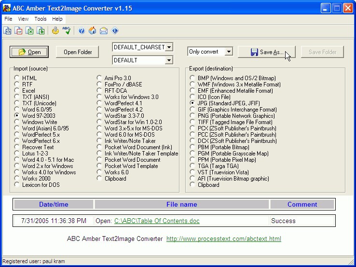The height and width of the screenshot is (267, 356).
Task: Click the 7/31/2005 11:36:38 PM timestamp cell
Action: point(54,221)
